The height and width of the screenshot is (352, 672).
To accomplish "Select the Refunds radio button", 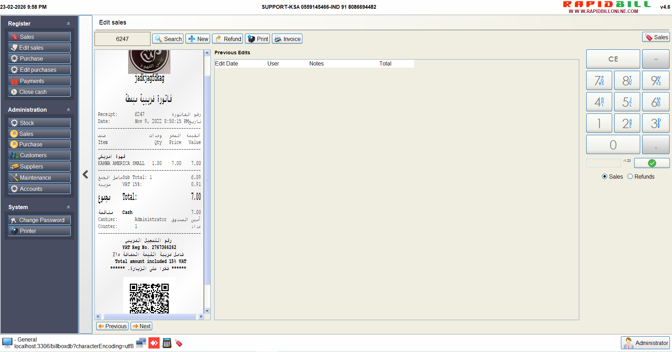I will [630, 177].
